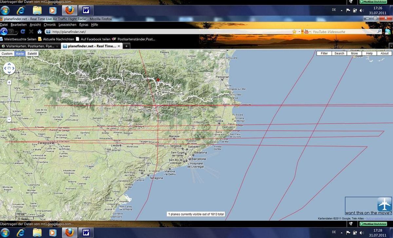Viewport: 393px width, 238px height.
Task: Pan the map left with the arrow control
Action: [5, 68]
